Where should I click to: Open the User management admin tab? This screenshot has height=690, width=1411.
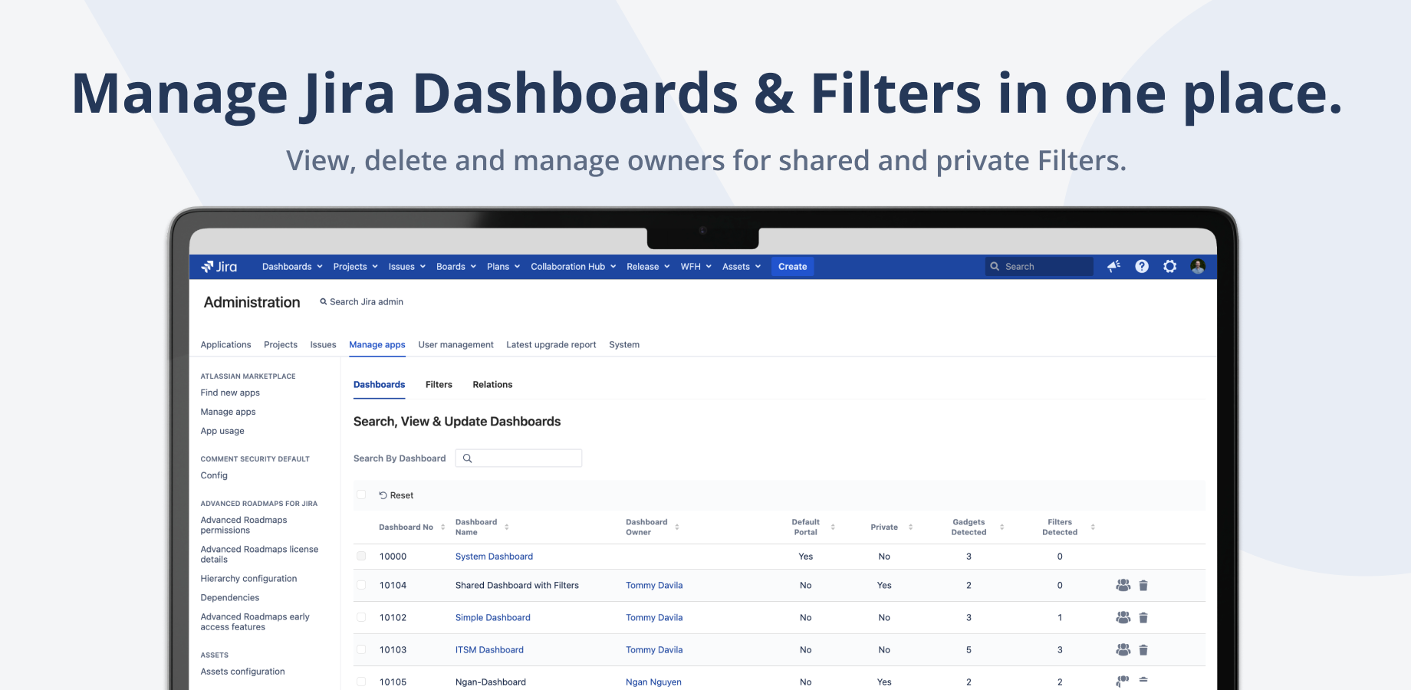456,345
